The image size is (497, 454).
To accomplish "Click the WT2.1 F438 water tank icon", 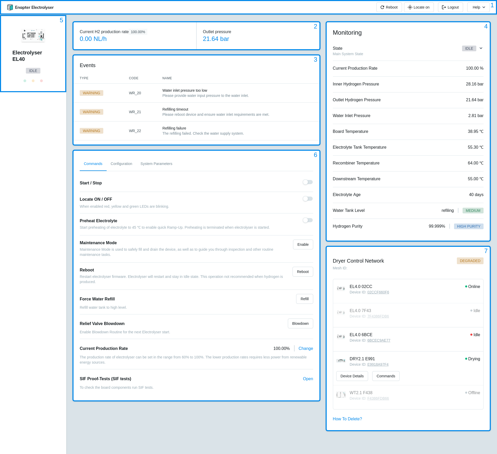I will pyautogui.click(x=341, y=395).
